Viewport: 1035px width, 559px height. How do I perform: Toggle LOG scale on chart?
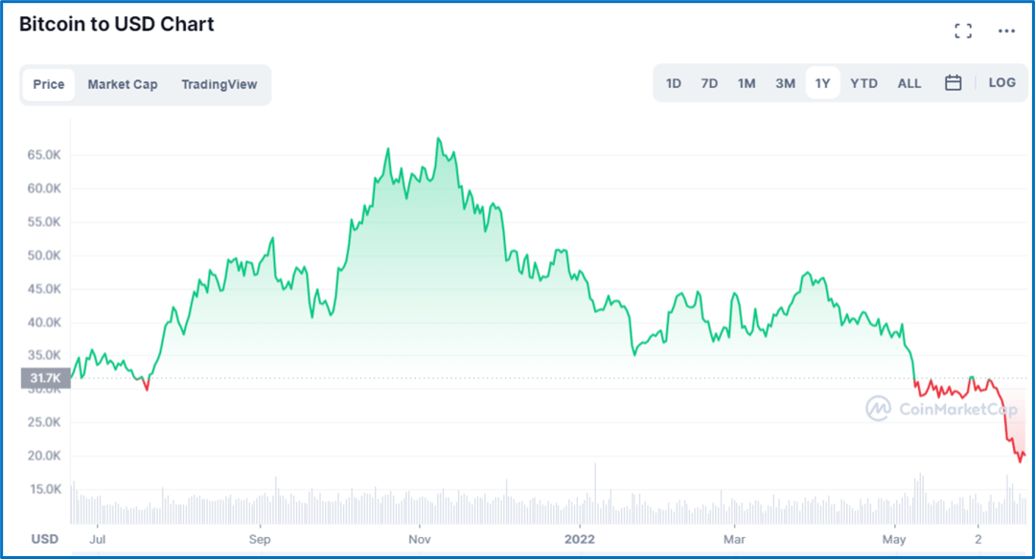point(1001,83)
